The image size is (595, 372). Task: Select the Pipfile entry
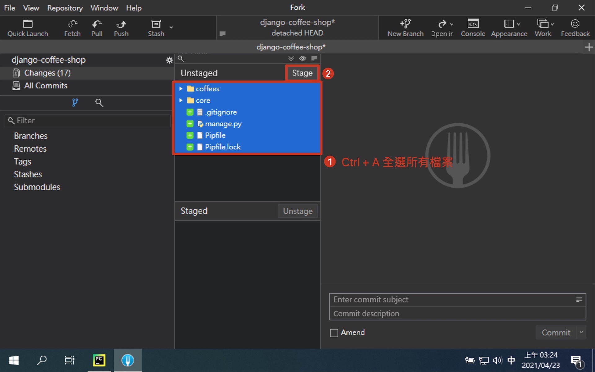coord(247,135)
